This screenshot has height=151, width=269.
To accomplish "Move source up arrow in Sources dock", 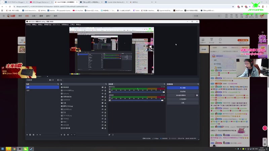I will [x=72, y=135].
